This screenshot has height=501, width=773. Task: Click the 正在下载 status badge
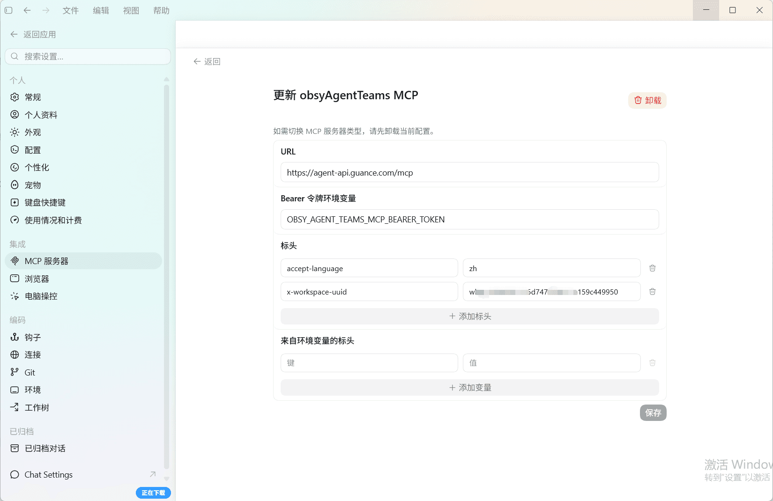153,493
